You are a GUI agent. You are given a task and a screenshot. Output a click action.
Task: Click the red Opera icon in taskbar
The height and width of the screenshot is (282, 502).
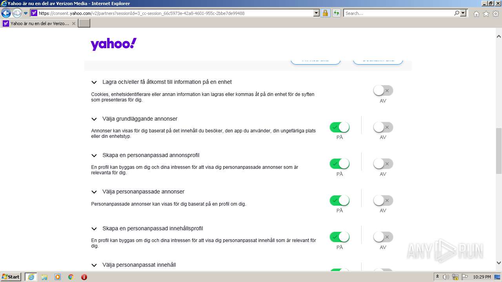pyautogui.click(x=84, y=277)
